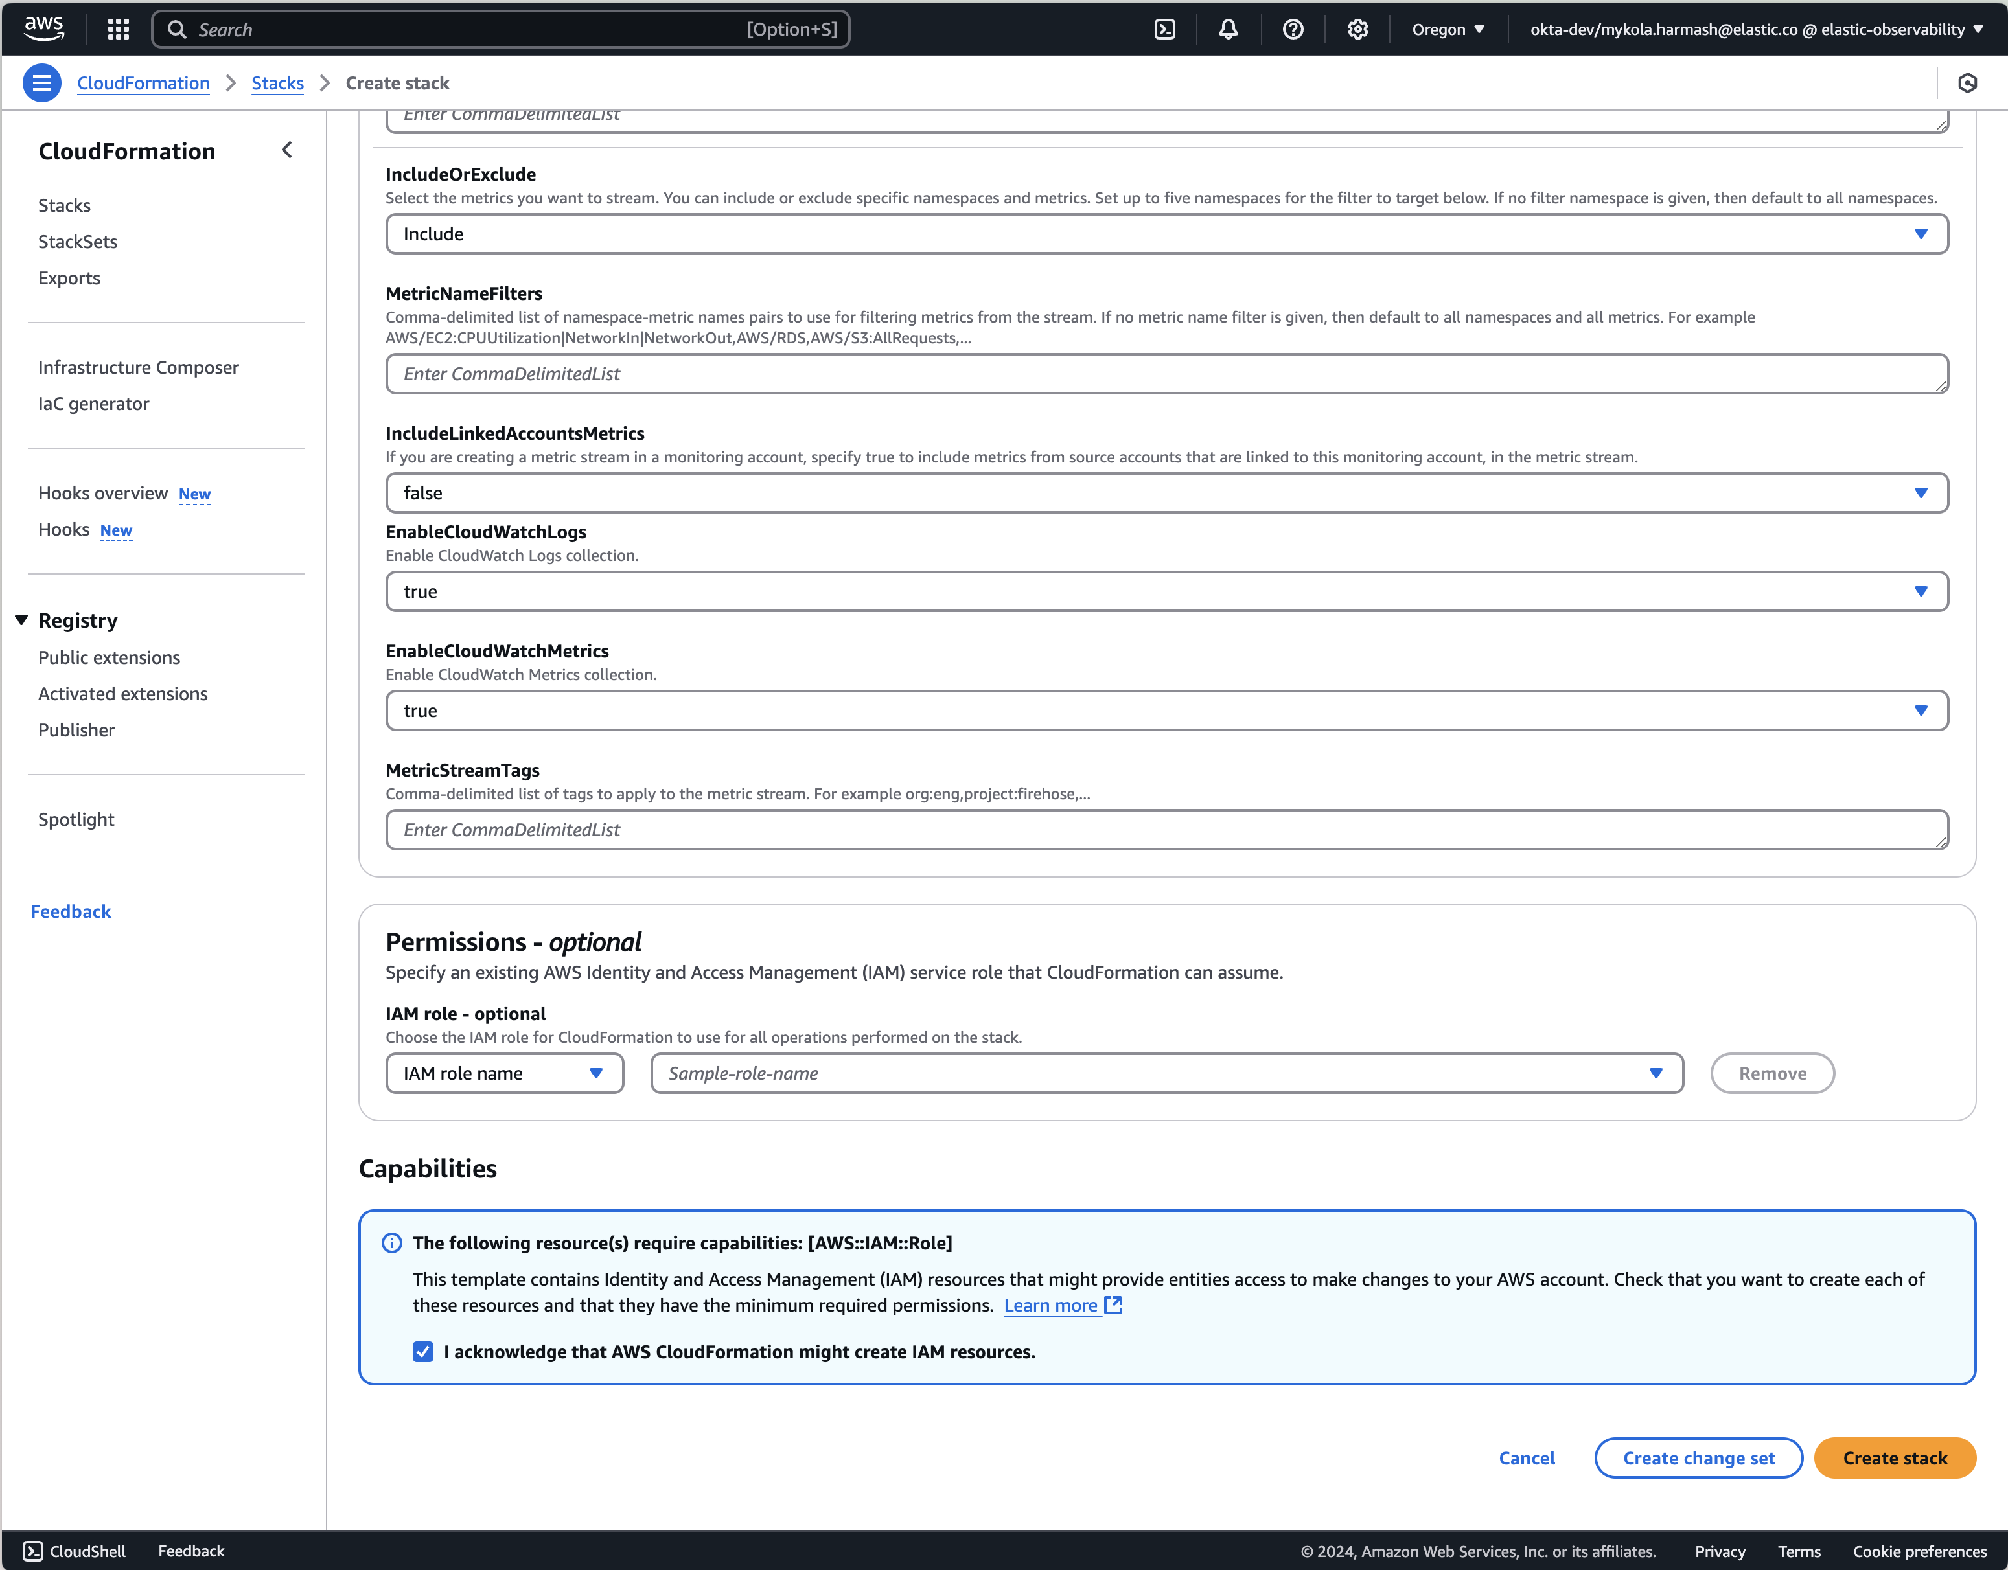Open AWS CloudShell icon in top bar

point(1165,29)
